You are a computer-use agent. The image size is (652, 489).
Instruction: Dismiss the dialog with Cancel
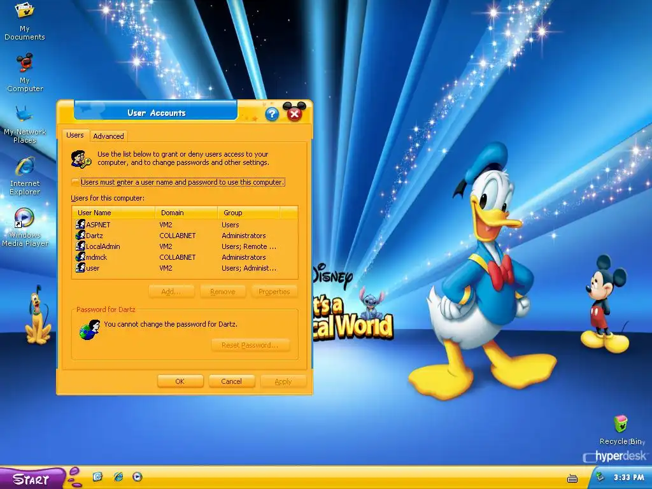(232, 381)
